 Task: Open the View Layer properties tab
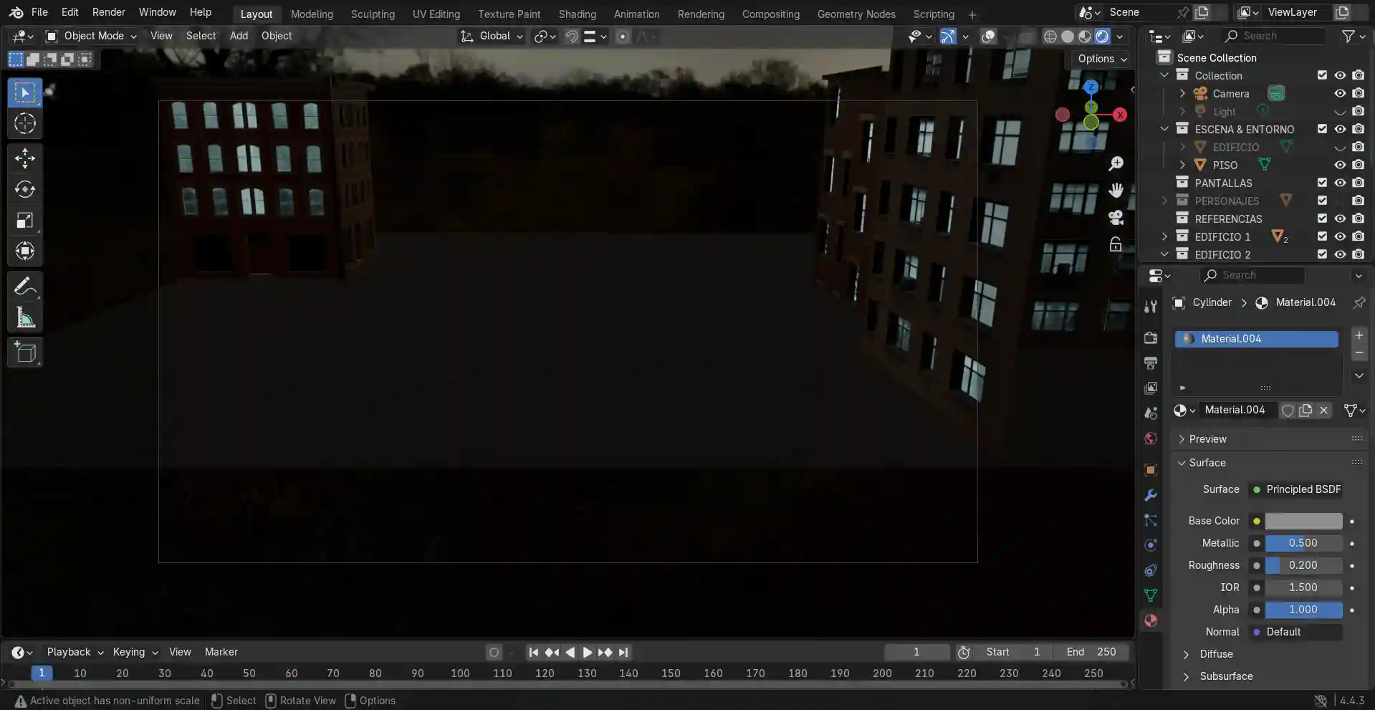(1151, 388)
